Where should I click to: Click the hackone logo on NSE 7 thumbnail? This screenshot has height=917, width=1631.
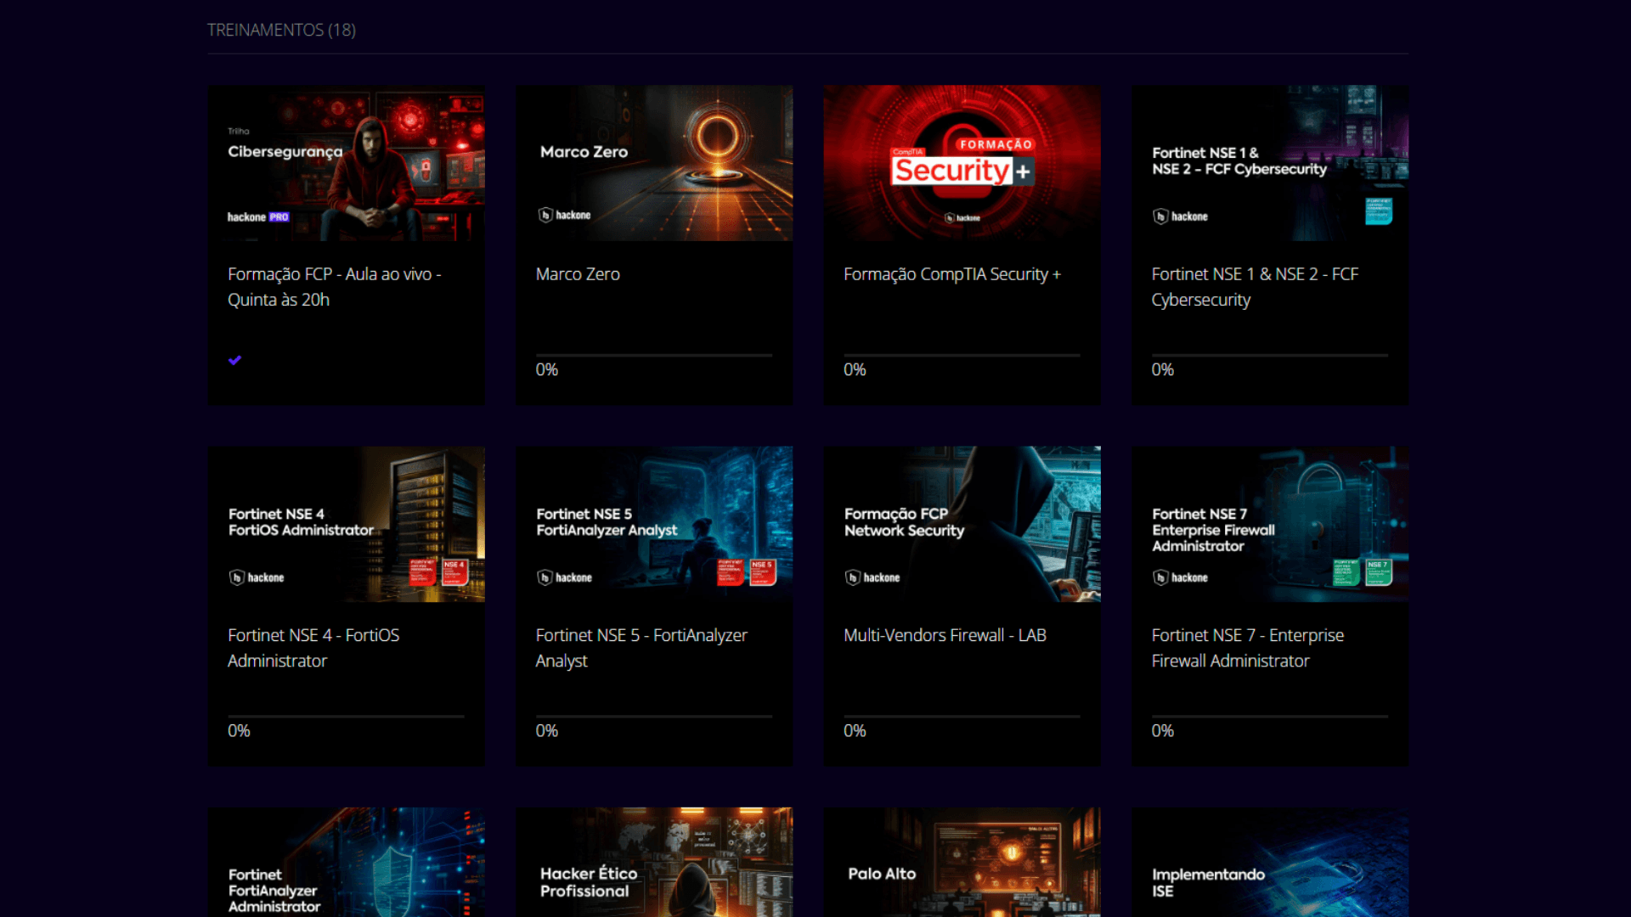(x=1181, y=577)
